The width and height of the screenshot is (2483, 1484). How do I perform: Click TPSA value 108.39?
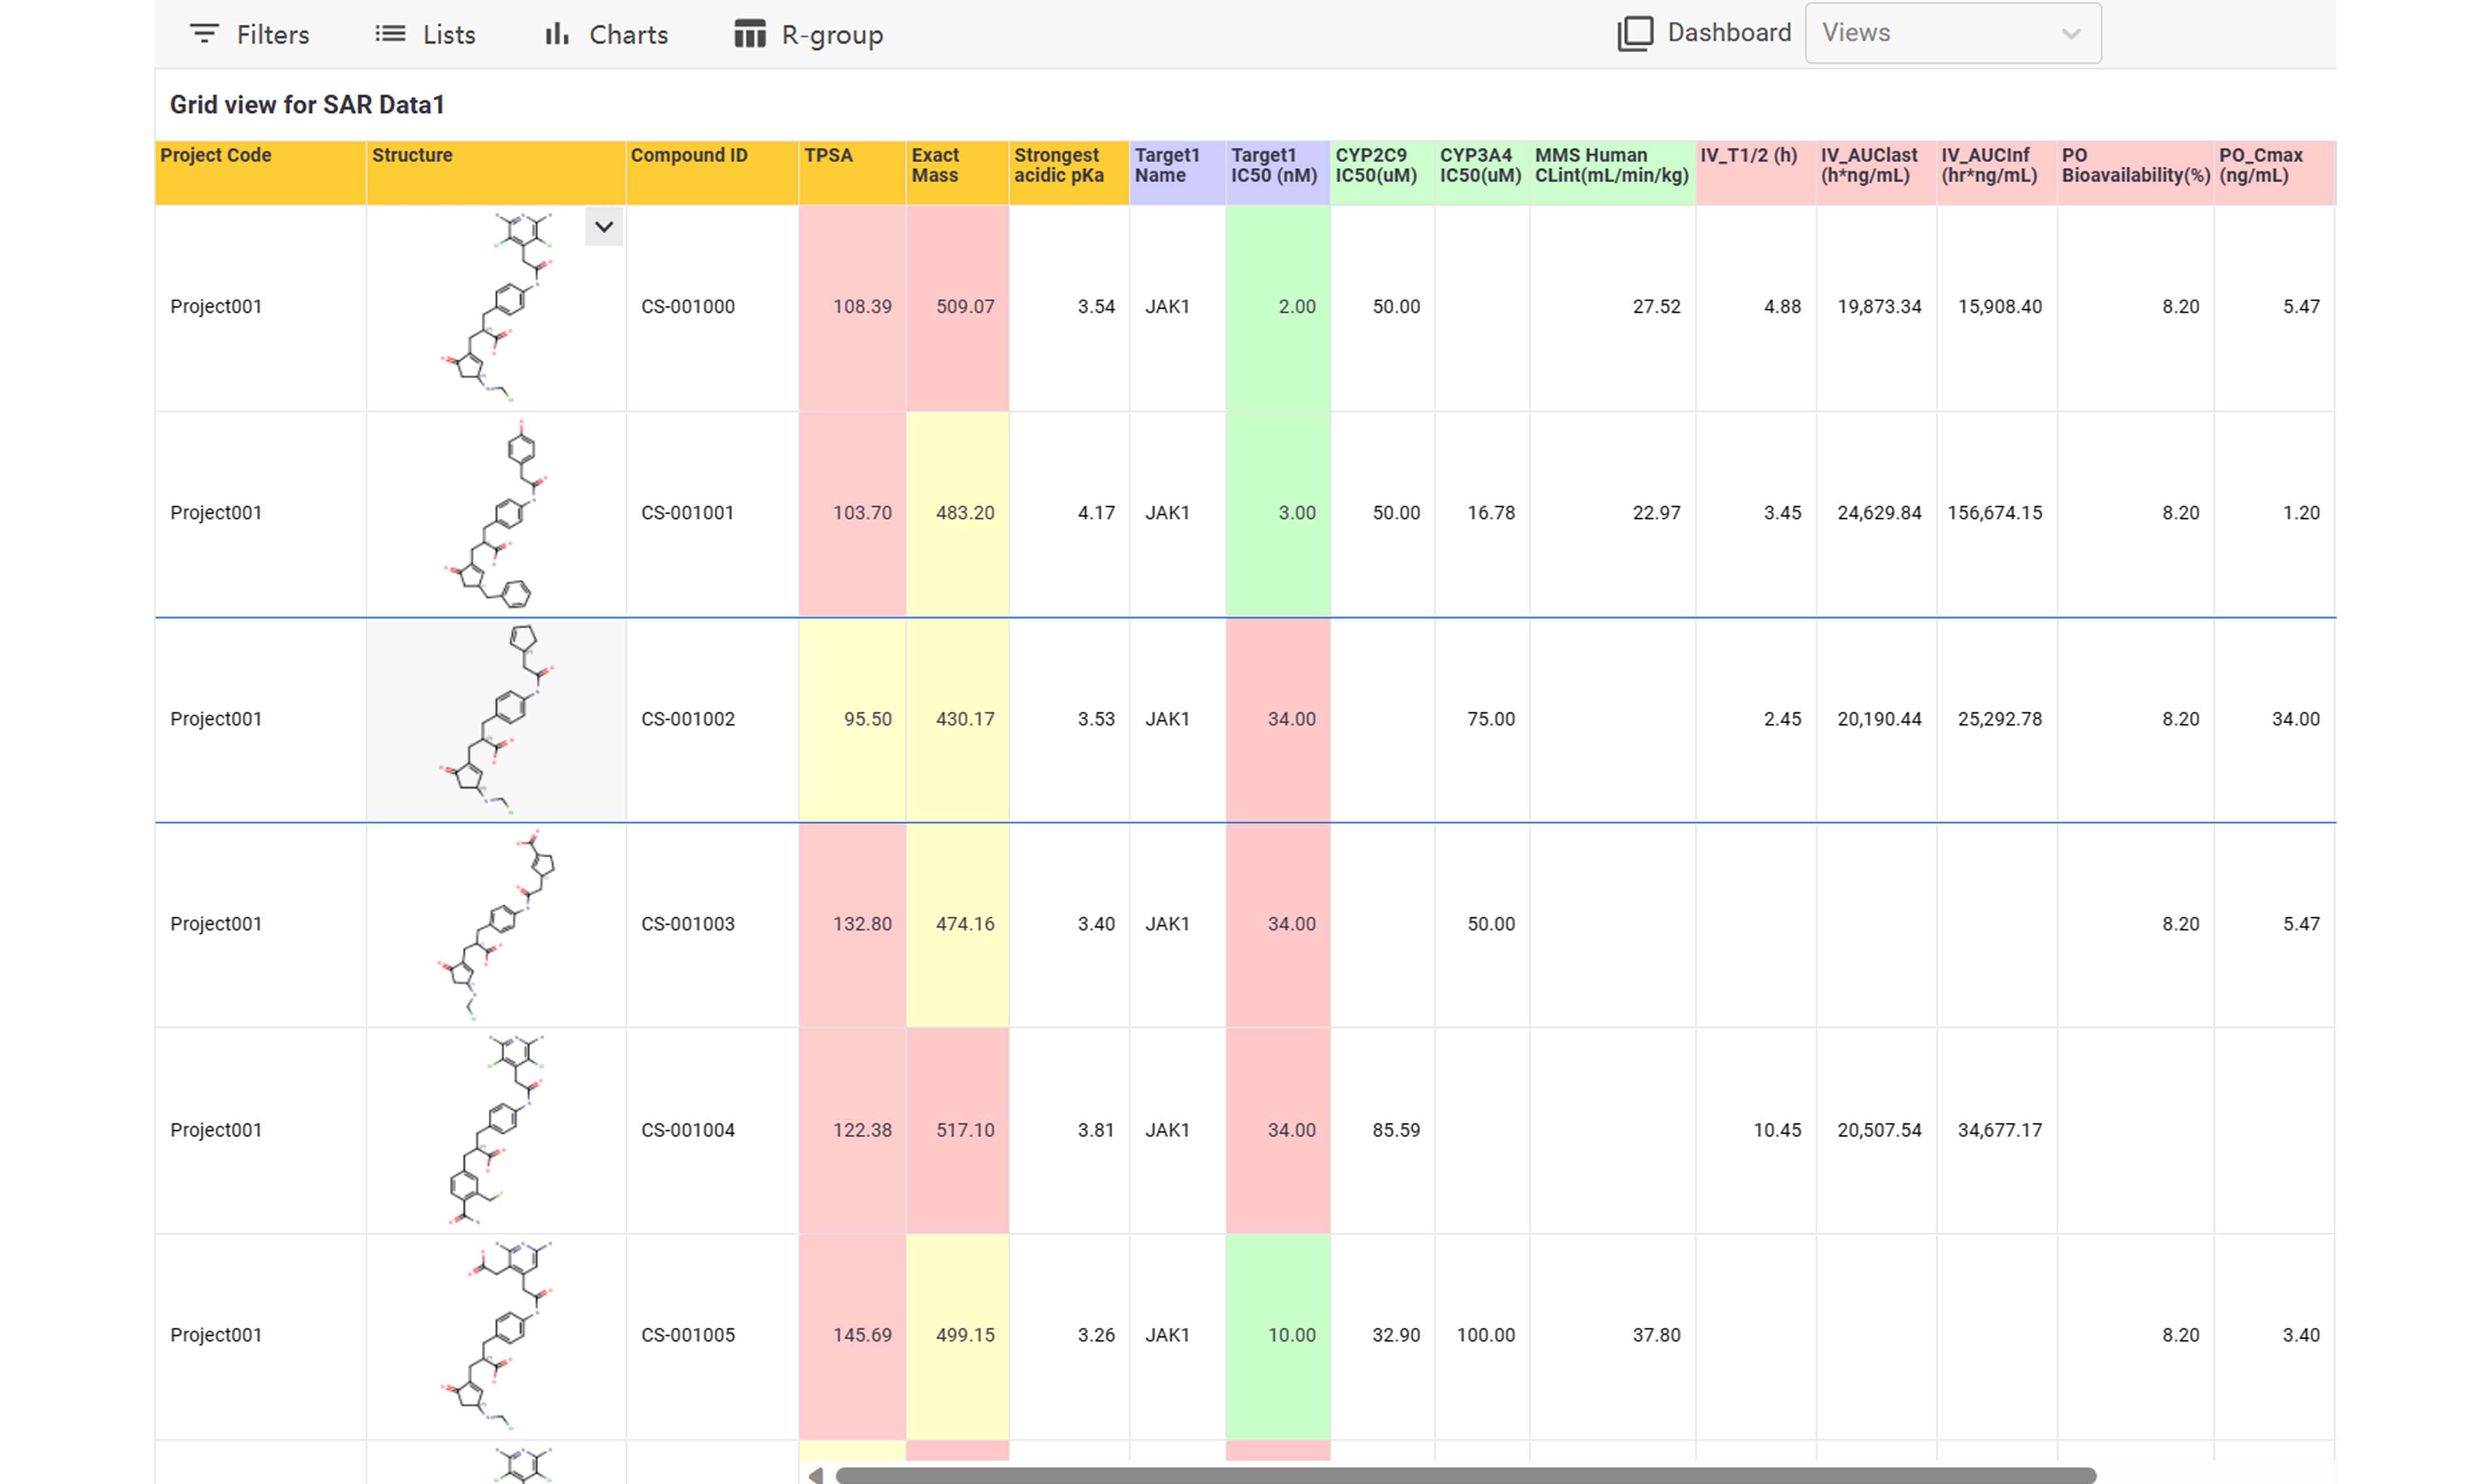point(862,307)
